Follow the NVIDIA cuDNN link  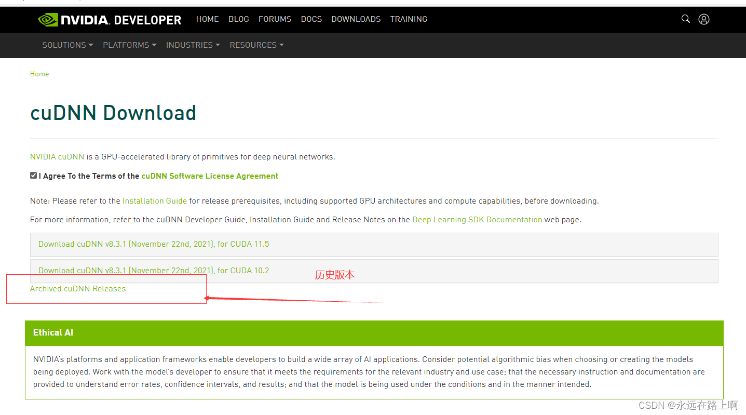57,157
